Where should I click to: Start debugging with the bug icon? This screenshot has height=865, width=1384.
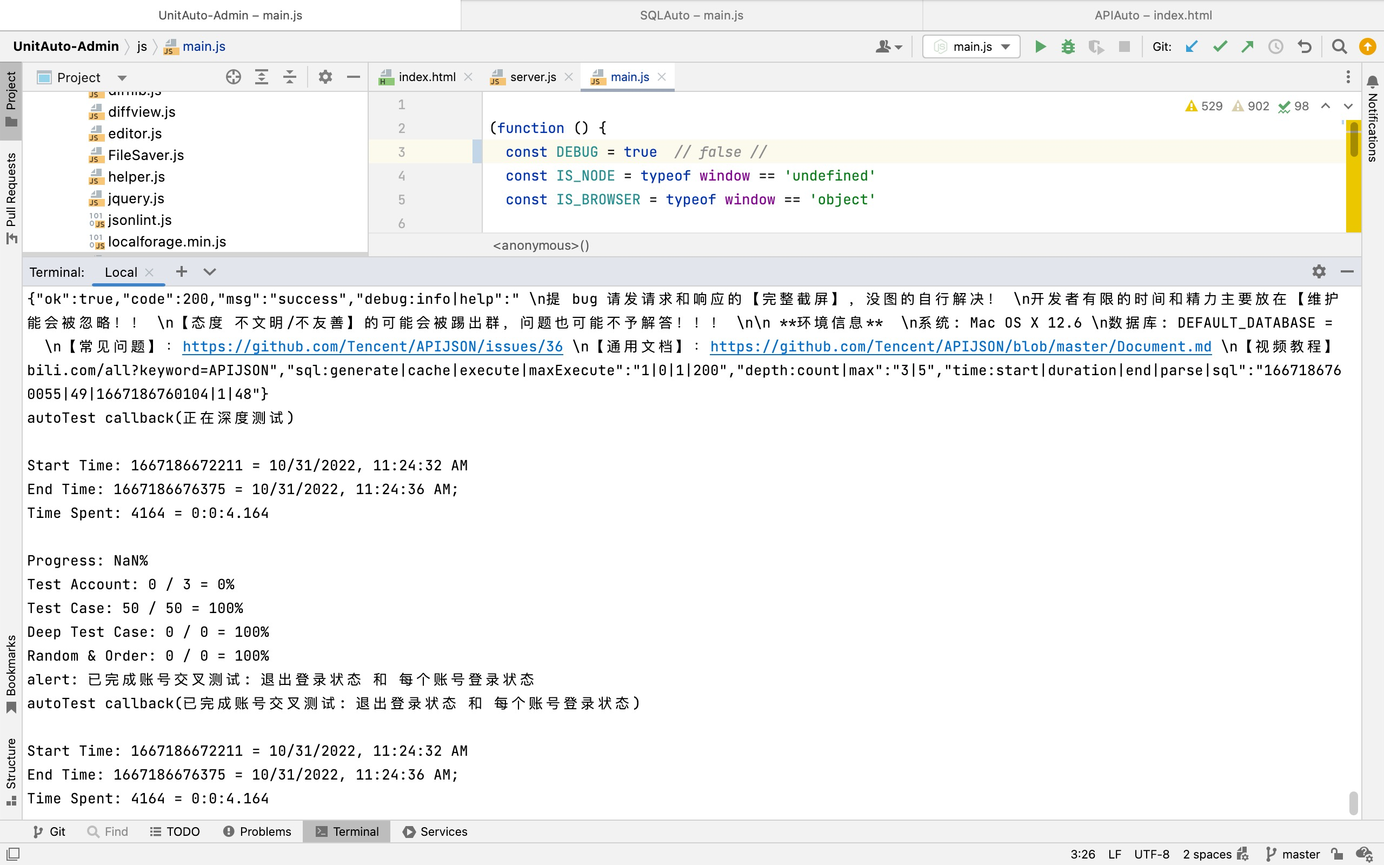(1068, 46)
